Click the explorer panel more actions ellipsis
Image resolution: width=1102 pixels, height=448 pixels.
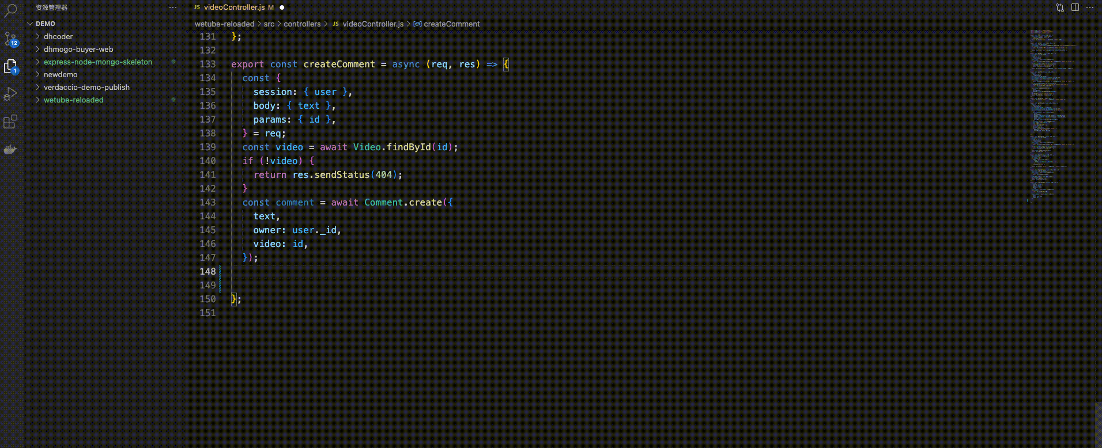click(173, 7)
